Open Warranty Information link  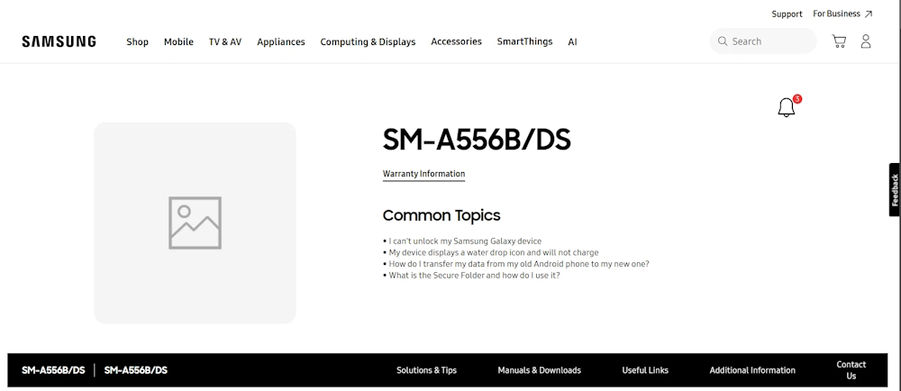coord(424,174)
